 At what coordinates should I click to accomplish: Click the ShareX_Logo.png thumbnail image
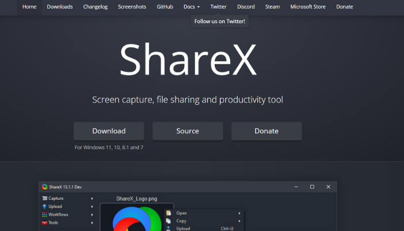pyautogui.click(x=137, y=217)
